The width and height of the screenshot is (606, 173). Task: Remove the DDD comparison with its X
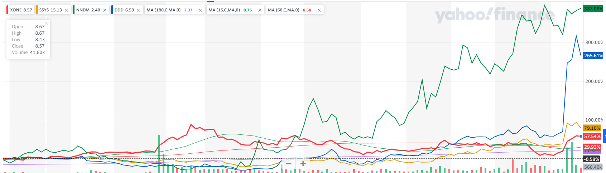click(x=138, y=10)
